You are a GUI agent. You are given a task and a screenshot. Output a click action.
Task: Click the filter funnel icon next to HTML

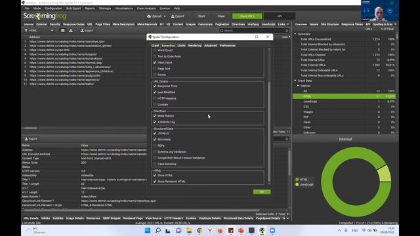(26, 31)
